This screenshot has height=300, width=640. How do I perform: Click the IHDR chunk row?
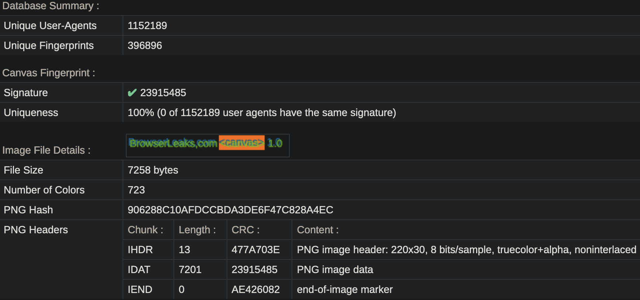(x=381, y=250)
